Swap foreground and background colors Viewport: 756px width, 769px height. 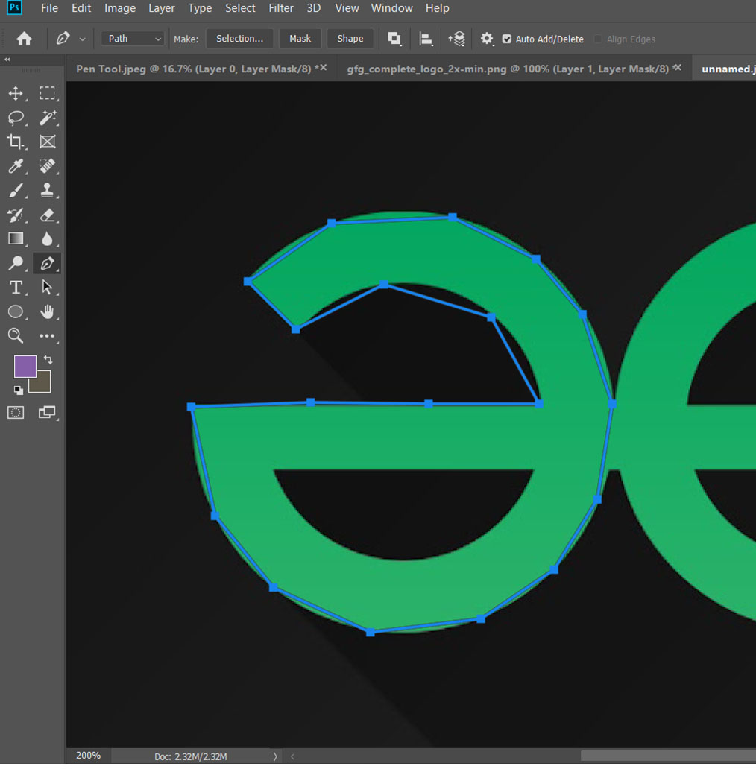(x=48, y=360)
